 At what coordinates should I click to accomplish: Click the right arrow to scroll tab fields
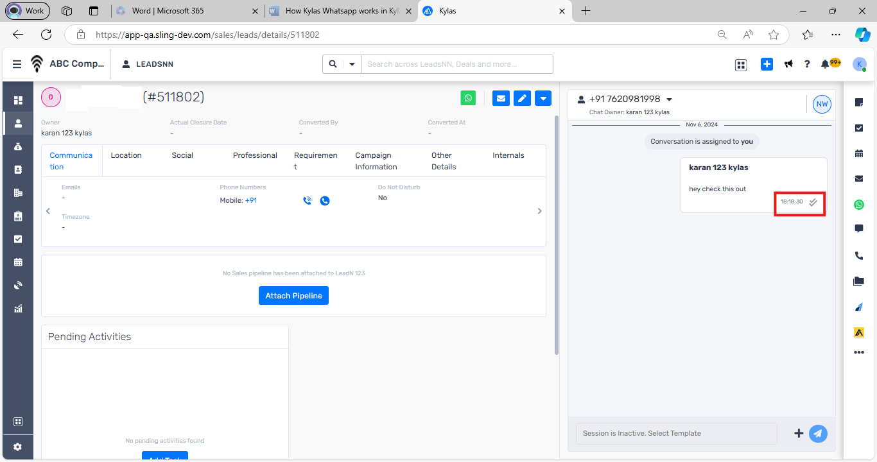[x=539, y=211]
